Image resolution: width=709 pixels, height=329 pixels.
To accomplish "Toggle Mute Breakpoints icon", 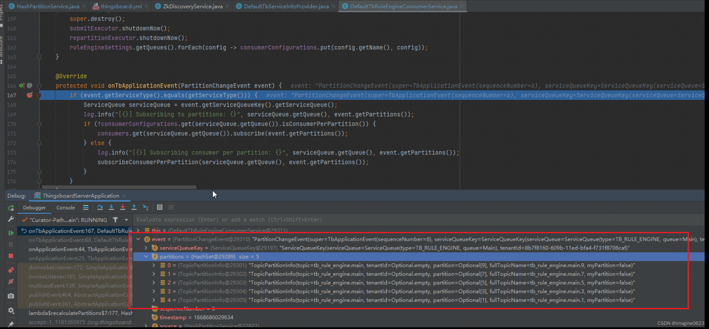I will [11, 282].
